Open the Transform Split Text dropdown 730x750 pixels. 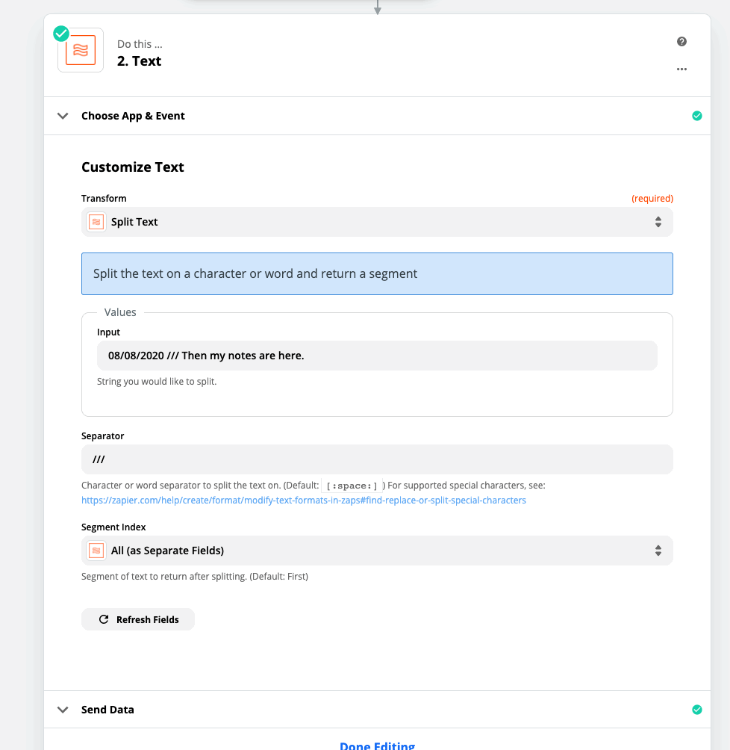coord(377,222)
